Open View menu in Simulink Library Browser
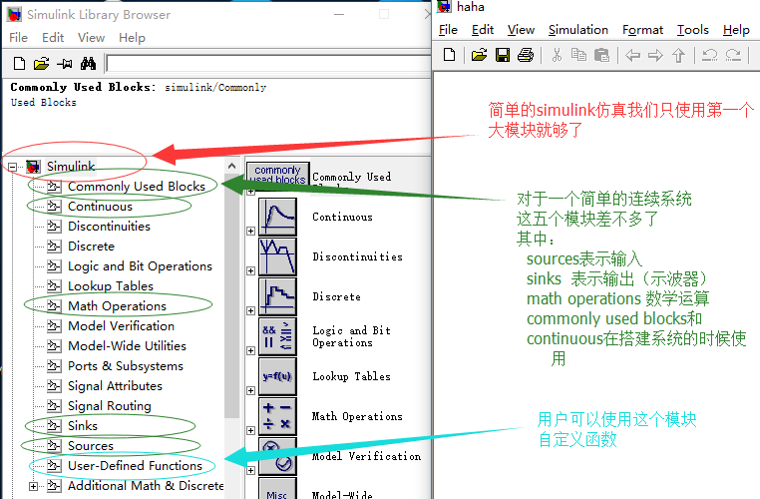The width and height of the screenshot is (760, 499). pyautogui.click(x=91, y=37)
